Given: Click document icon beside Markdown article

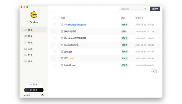Looking at the screenshot, I should [62, 38].
